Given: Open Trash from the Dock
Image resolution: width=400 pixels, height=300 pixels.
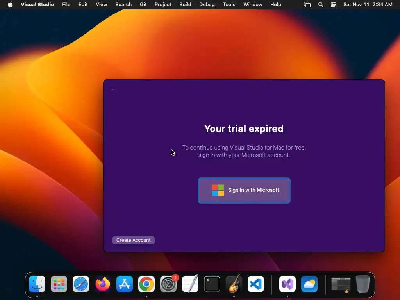Looking at the screenshot, I should [363, 284].
